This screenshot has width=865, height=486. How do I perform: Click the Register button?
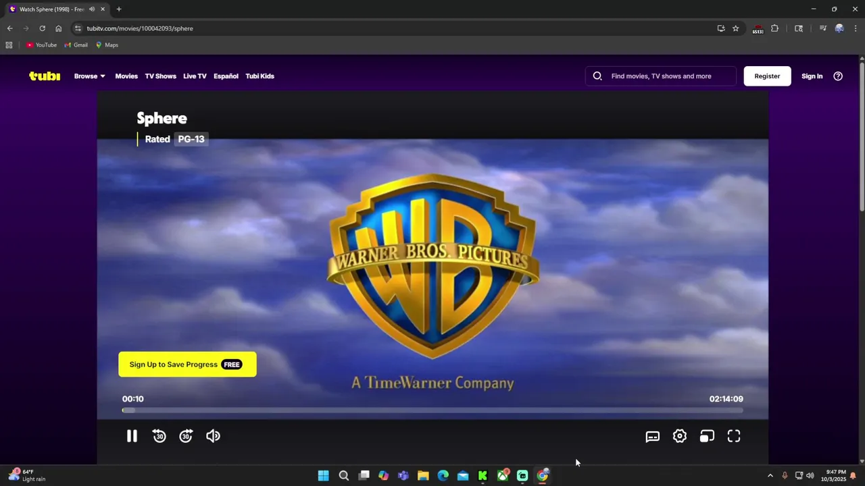[x=767, y=76]
